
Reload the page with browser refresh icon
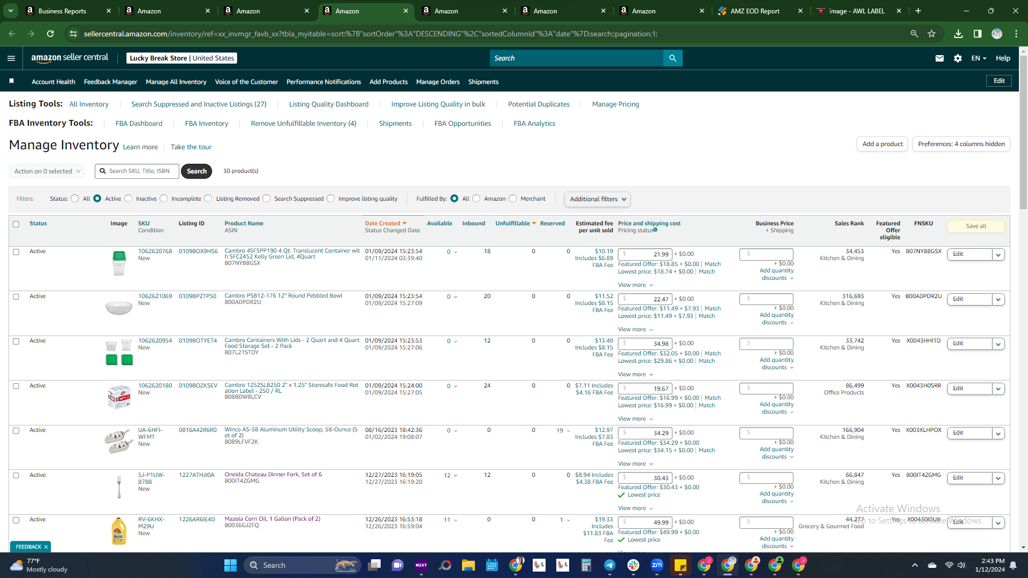click(x=50, y=34)
